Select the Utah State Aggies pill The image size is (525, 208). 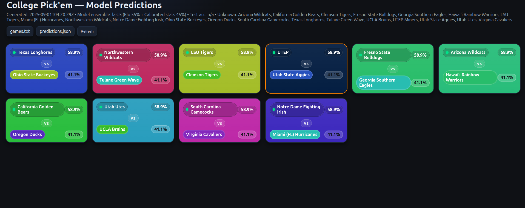click(291, 75)
